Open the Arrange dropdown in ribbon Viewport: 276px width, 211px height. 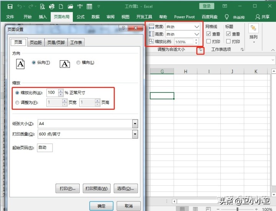(x=253, y=33)
